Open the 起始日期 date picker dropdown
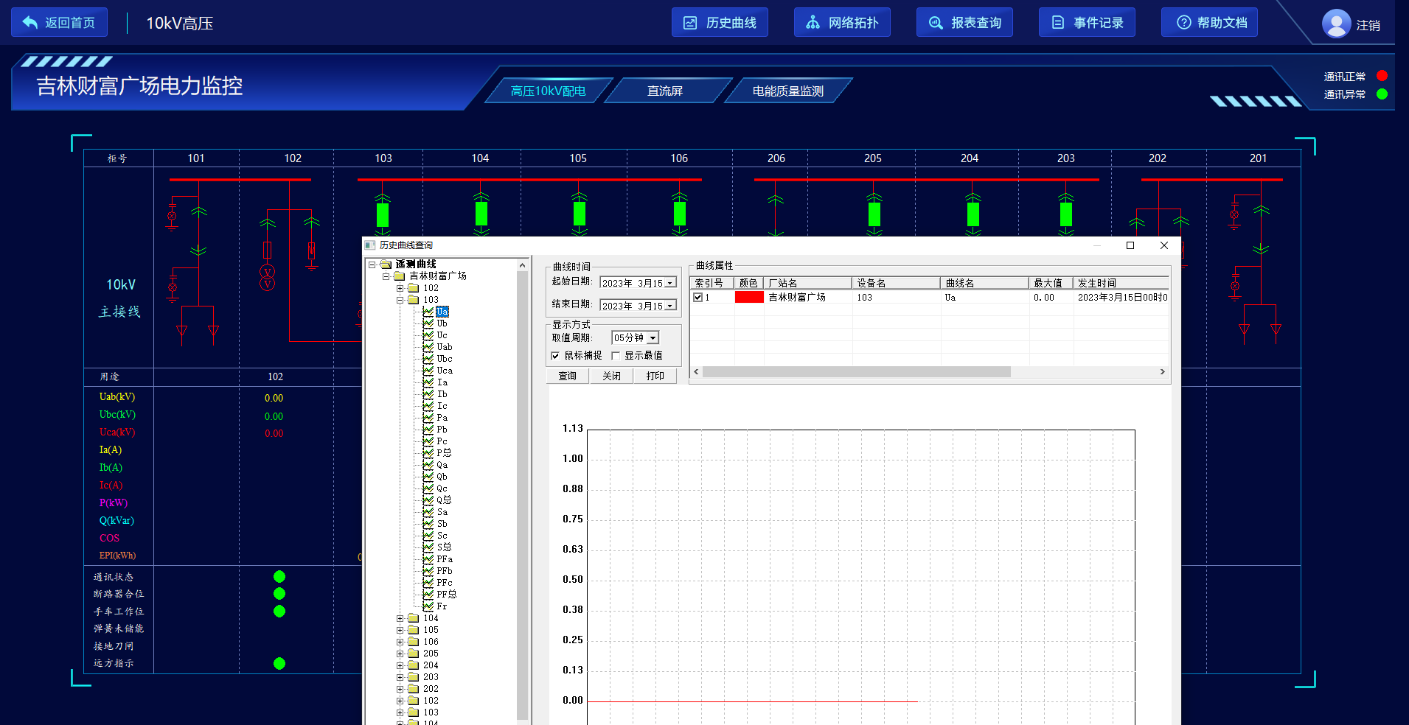The width and height of the screenshot is (1409, 725). (x=670, y=284)
